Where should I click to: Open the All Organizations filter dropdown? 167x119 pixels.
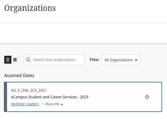click(121, 60)
